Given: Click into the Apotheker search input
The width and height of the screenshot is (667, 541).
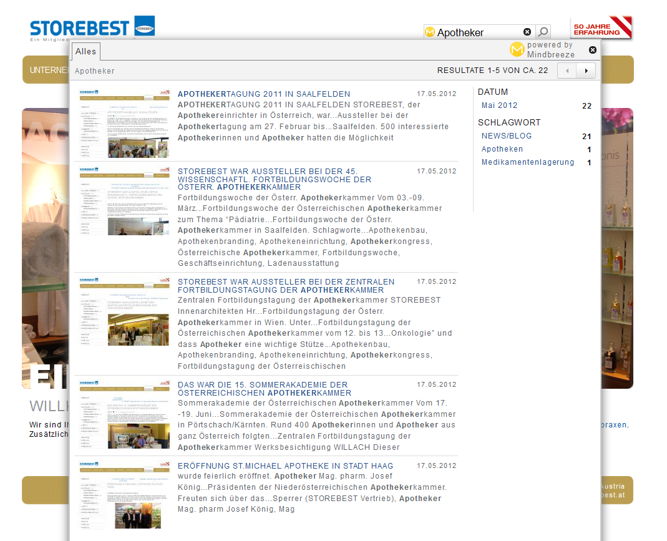Looking at the screenshot, I should click(479, 32).
